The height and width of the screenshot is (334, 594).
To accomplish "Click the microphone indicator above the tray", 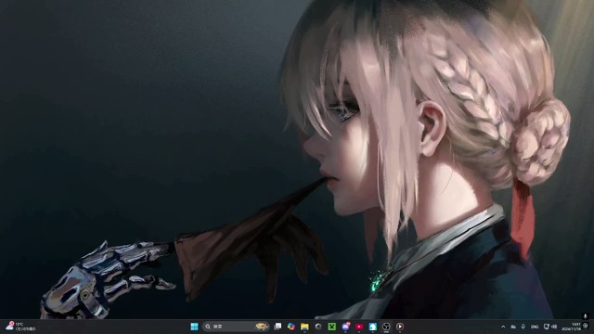I will tap(585, 316).
